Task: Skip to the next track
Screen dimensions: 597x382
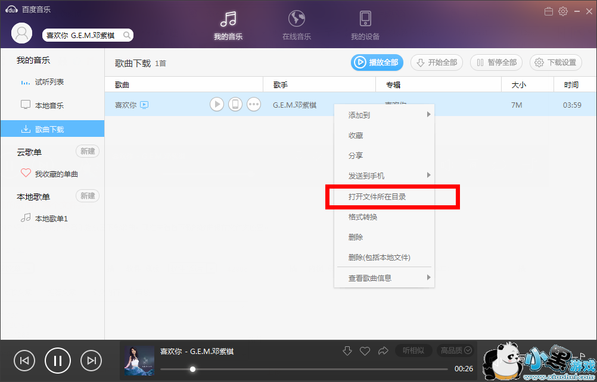Action: (91, 361)
